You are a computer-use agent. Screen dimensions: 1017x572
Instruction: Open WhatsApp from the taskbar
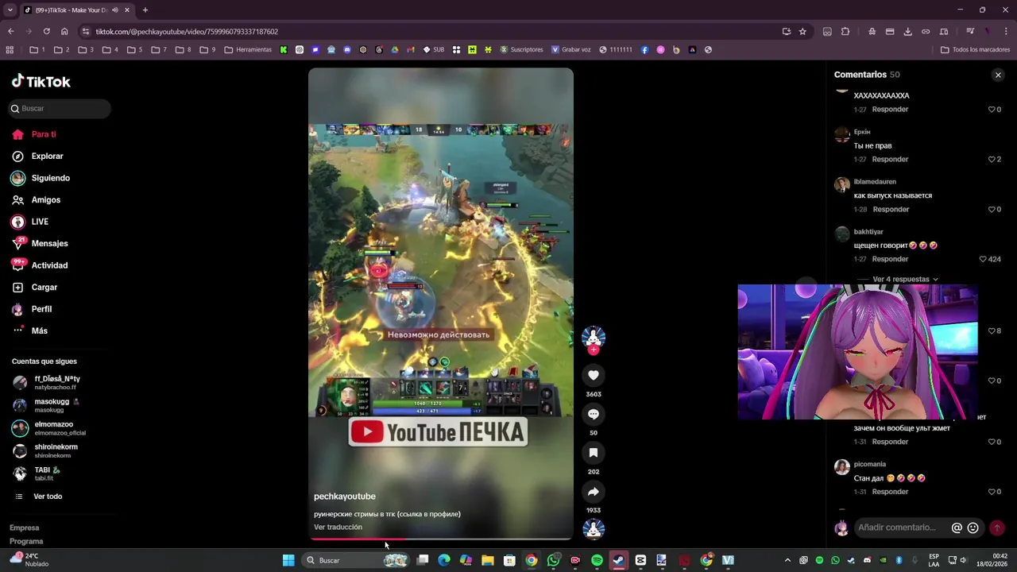(554, 561)
